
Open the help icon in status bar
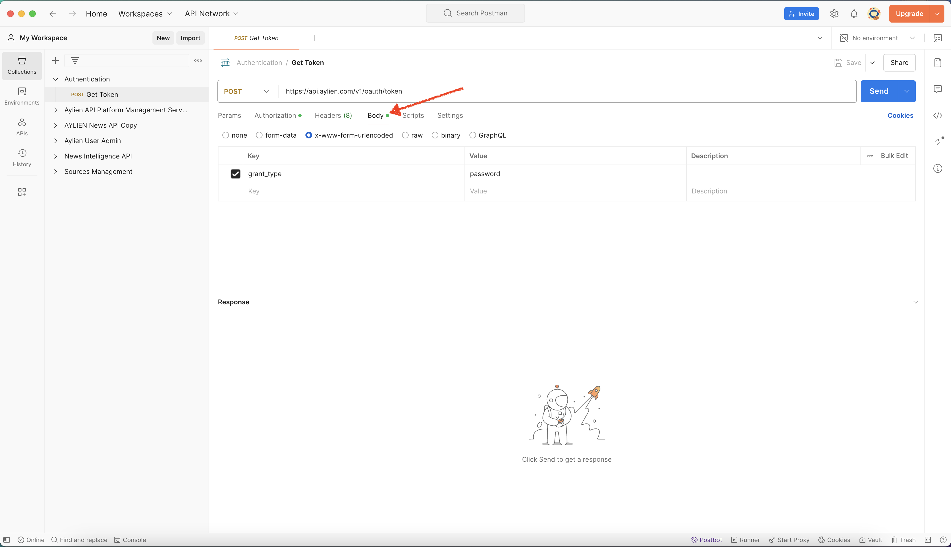click(x=943, y=540)
